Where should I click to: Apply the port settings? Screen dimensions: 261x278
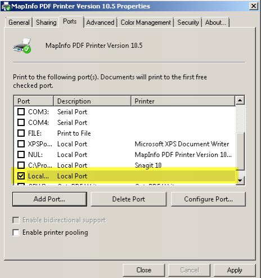(x=235, y=270)
